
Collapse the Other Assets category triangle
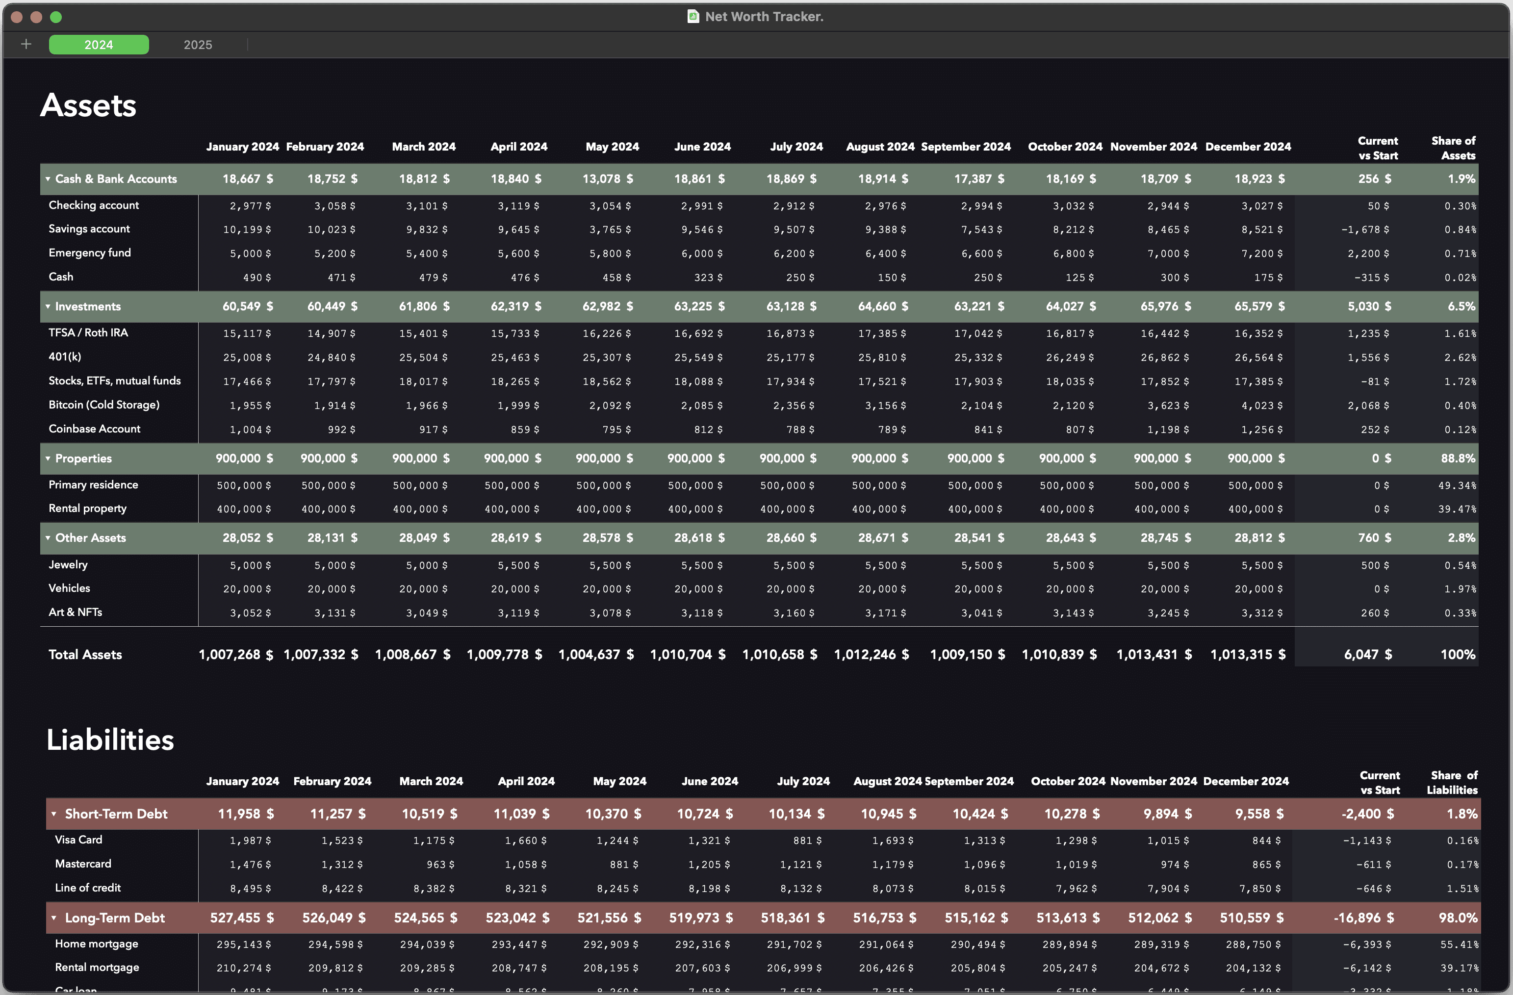click(x=48, y=538)
